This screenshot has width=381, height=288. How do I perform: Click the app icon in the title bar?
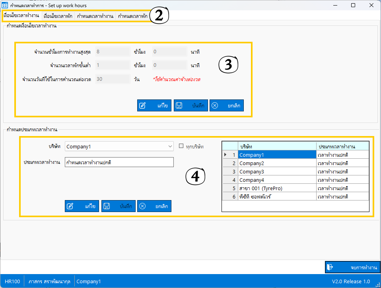(x=6, y=6)
